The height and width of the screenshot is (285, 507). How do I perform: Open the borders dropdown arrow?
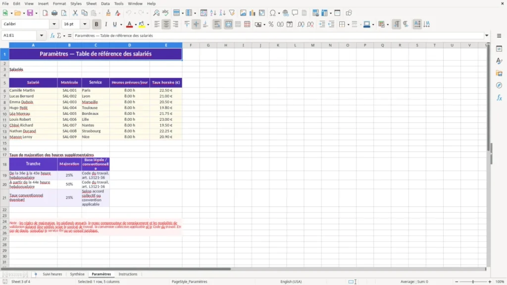pyautogui.click(x=348, y=25)
